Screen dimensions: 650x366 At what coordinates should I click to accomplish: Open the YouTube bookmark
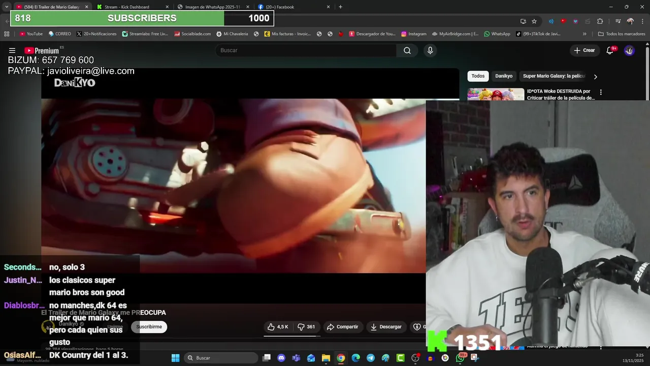click(31, 34)
